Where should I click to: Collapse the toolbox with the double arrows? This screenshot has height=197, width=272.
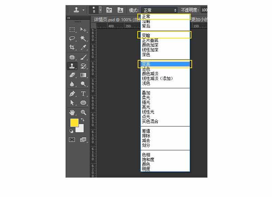69,18
